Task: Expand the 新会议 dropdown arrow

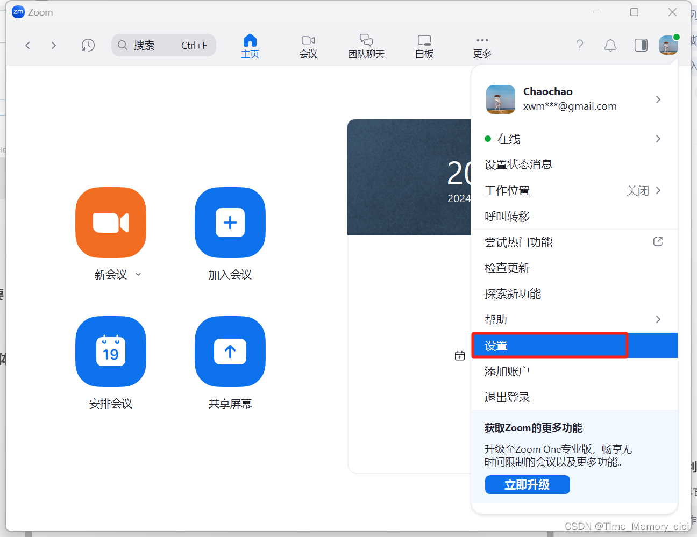Action: tap(138, 274)
